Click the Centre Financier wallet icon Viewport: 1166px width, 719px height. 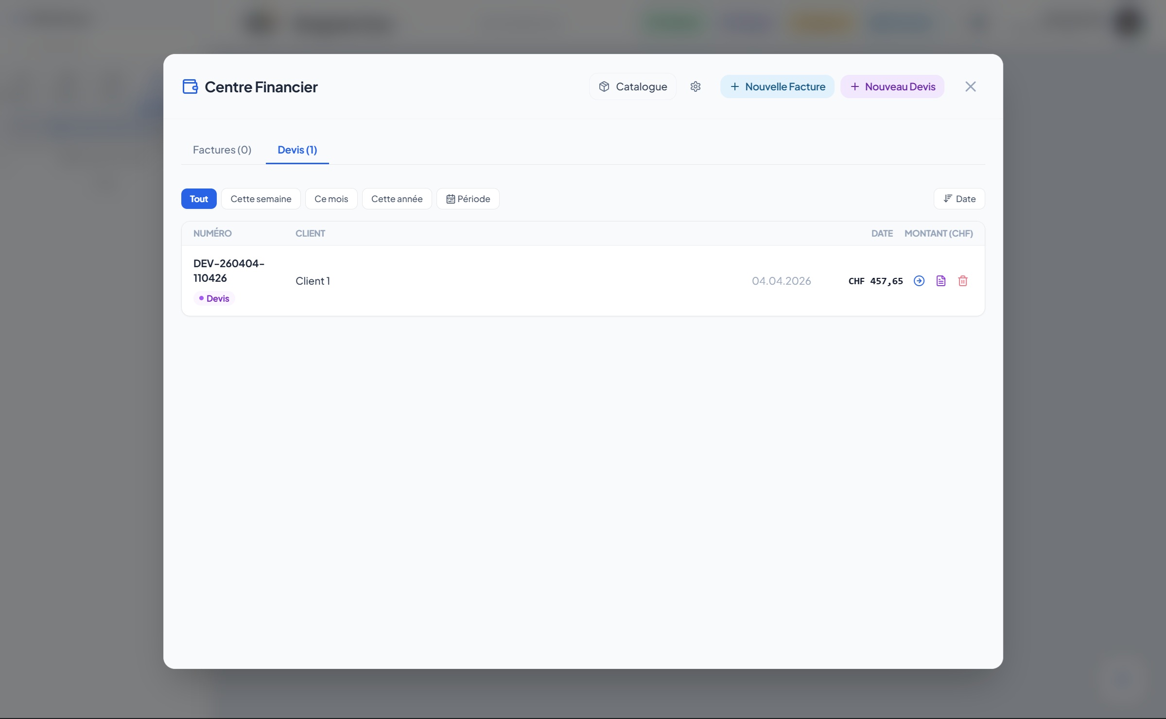pos(190,86)
